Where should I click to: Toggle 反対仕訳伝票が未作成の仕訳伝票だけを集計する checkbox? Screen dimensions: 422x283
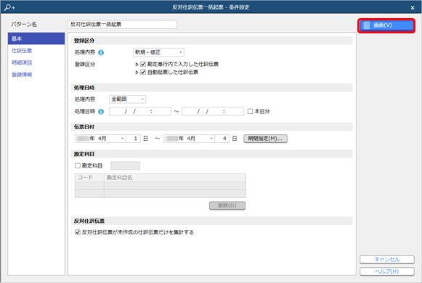pyautogui.click(x=78, y=232)
